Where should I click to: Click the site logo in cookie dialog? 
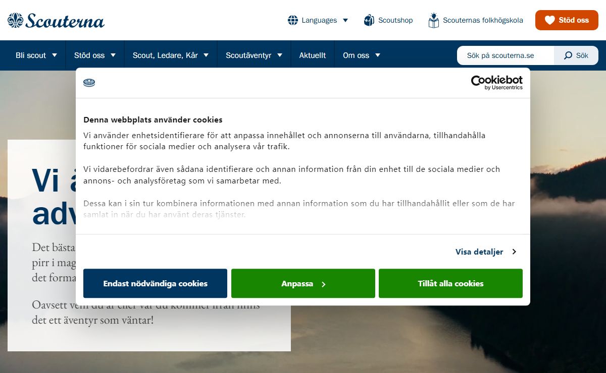(89, 83)
